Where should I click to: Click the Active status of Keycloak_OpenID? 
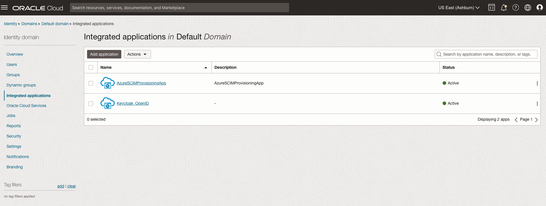click(x=451, y=103)
